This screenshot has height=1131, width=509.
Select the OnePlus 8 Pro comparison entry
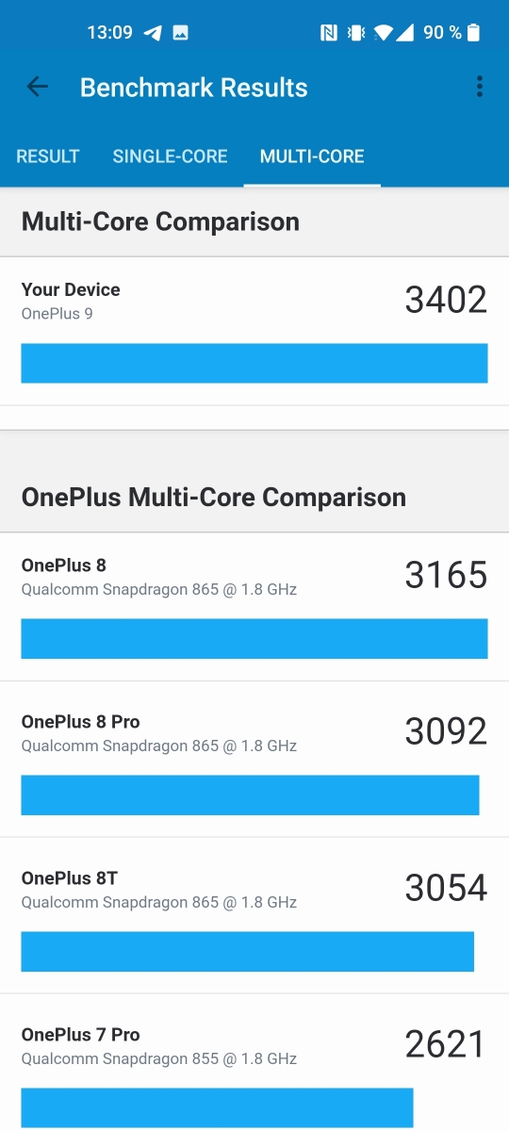[x=254, y=760]
